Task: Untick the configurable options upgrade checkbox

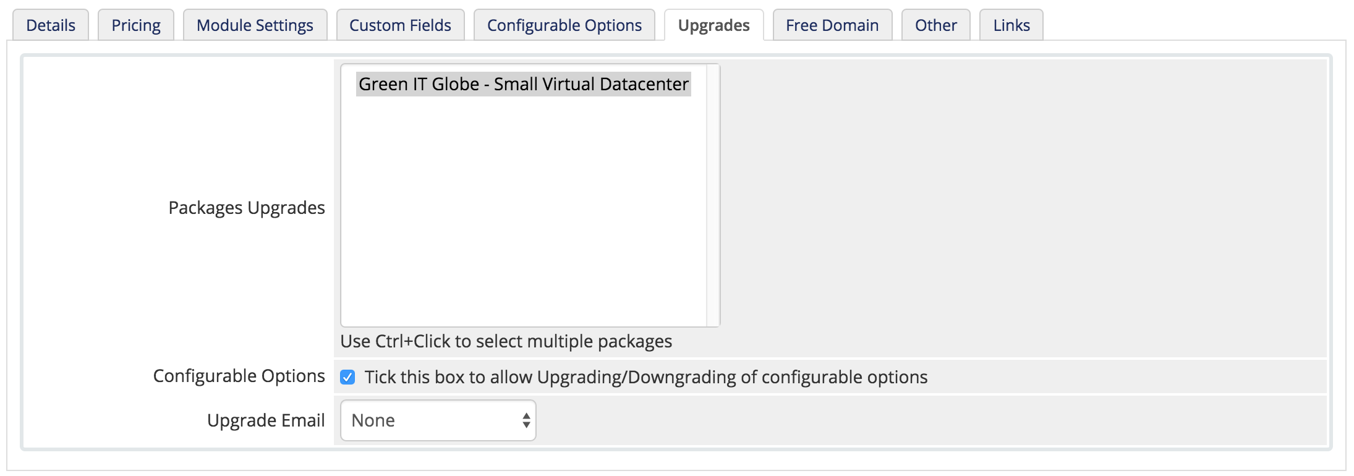Action: click(347, 377)
